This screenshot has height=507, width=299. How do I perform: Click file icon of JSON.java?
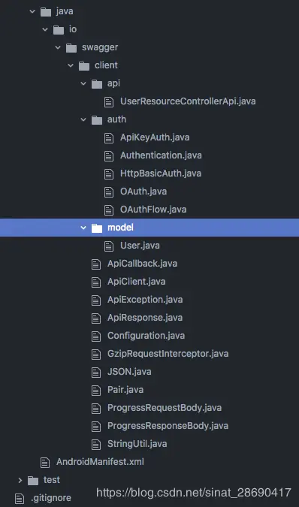click(x=96, y=373)
